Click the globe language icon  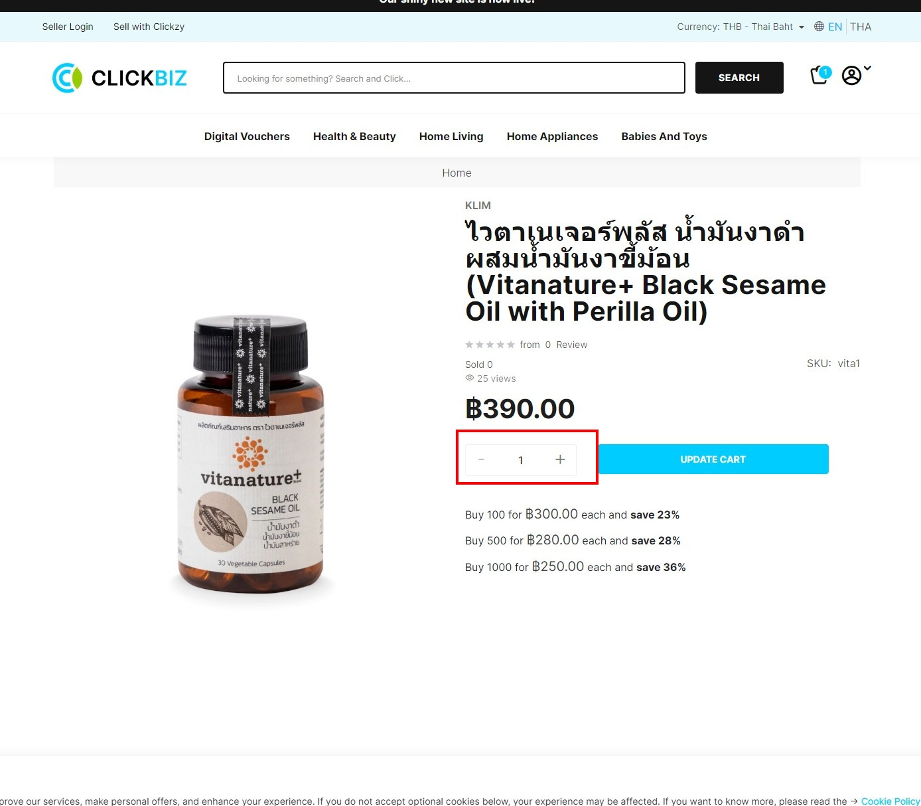coord(819,27)
